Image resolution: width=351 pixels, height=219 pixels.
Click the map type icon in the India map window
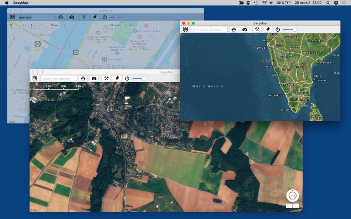185,29
